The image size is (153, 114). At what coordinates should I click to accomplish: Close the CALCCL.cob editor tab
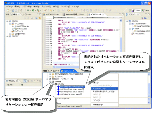click(103, 14)
